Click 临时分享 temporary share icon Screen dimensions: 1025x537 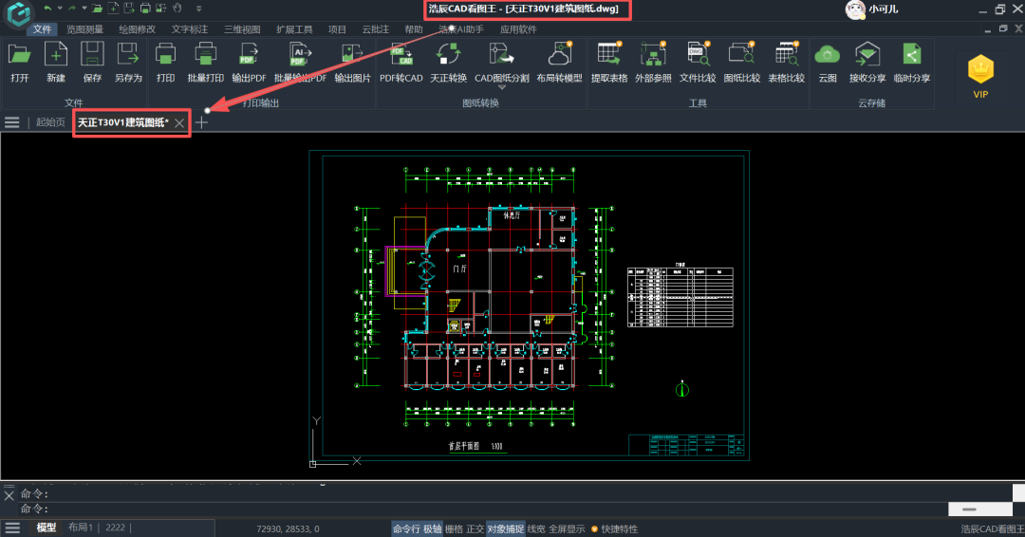tap(912, 55)
